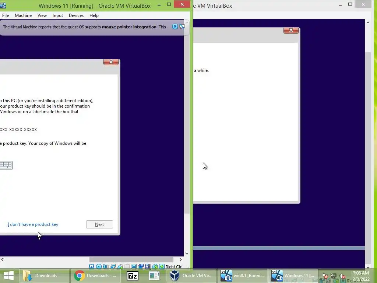Viewport: 377px width, 283px height.
Task: Maximize the Windows 11 VirtualBox window
Action: (x=169, y=4)
